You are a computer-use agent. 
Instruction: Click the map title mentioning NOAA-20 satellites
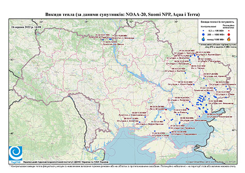[x=122, y=15]
